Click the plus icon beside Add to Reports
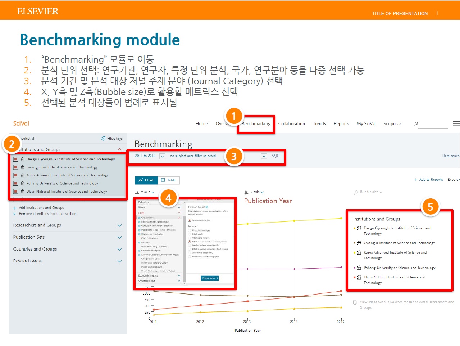 tap(416, 180)
